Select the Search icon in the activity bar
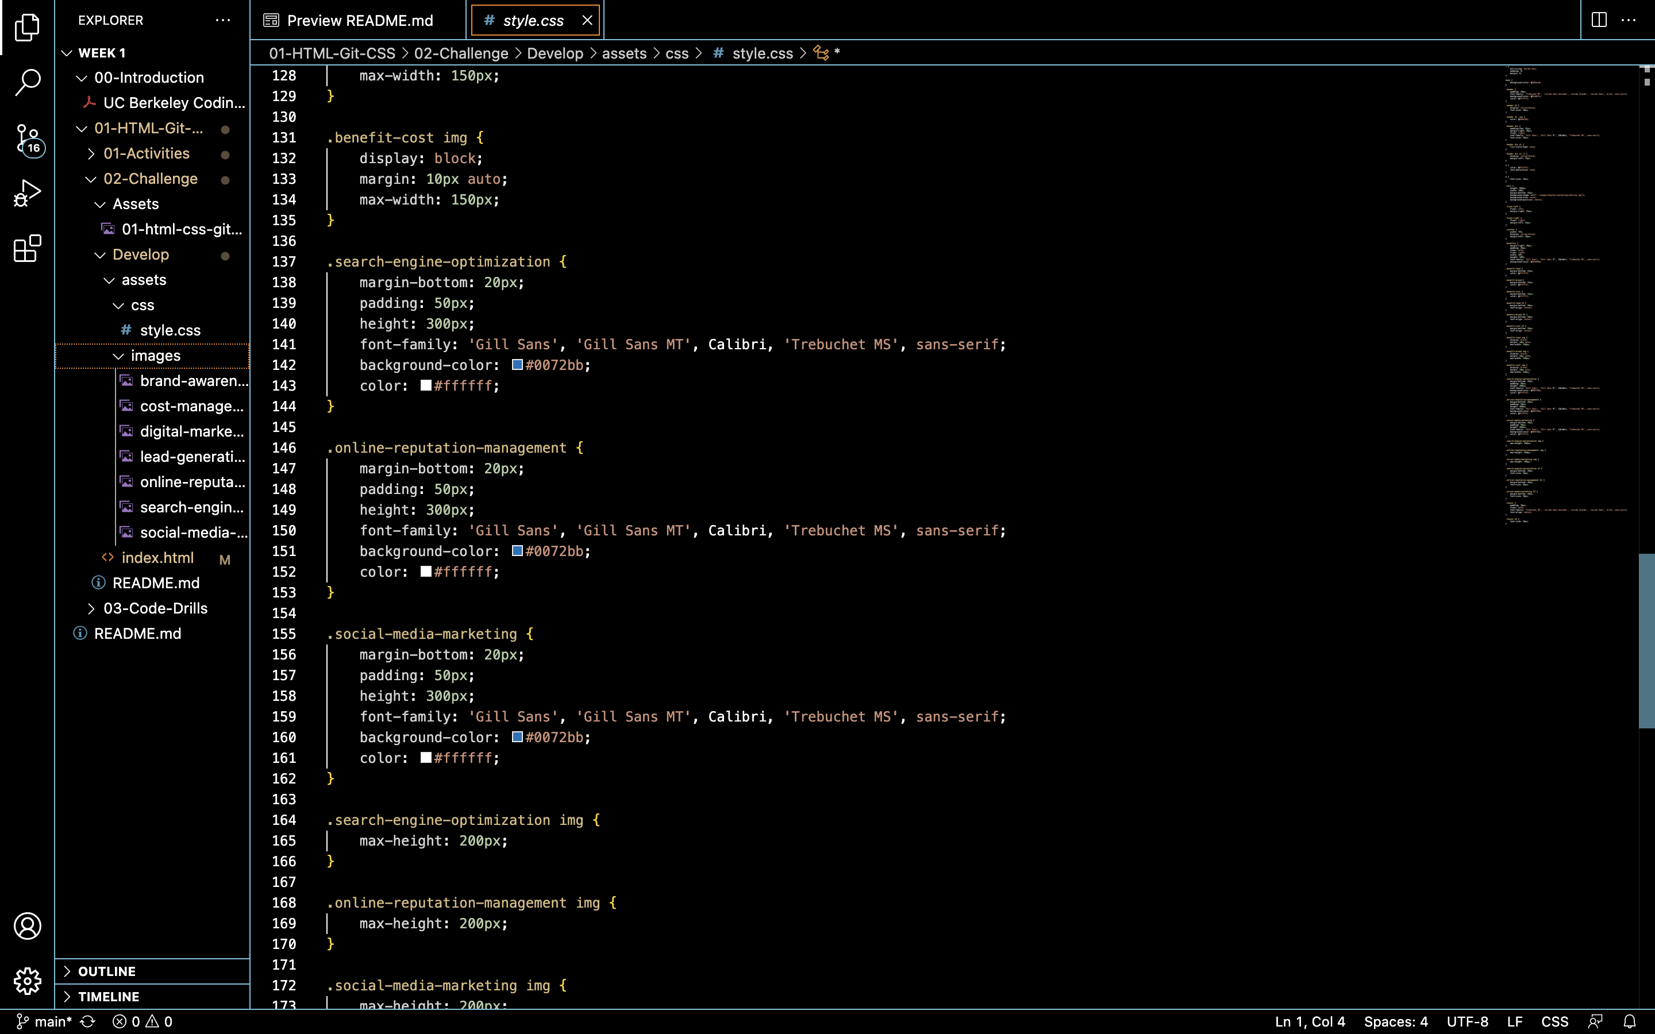The width and height of the screenshot is (1655, 1034). 28,82
